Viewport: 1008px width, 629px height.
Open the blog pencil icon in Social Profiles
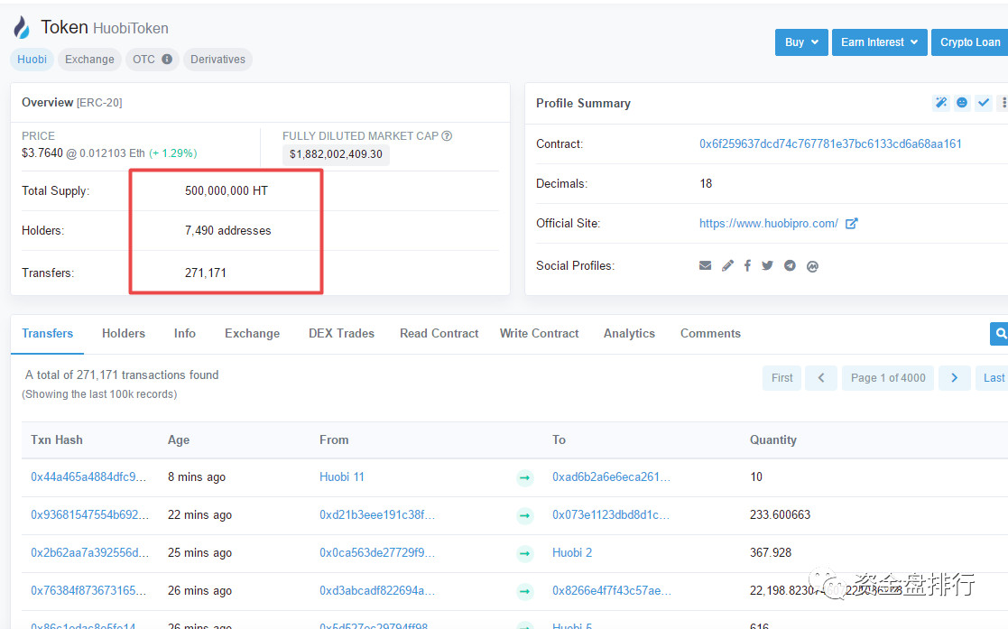727,266
